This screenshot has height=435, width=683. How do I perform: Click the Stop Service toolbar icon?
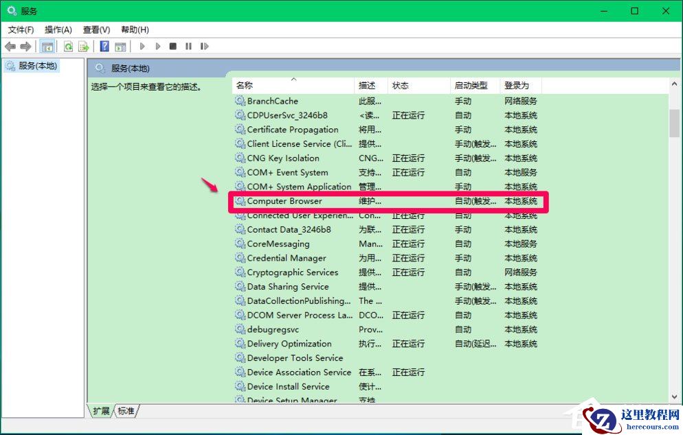174,46
